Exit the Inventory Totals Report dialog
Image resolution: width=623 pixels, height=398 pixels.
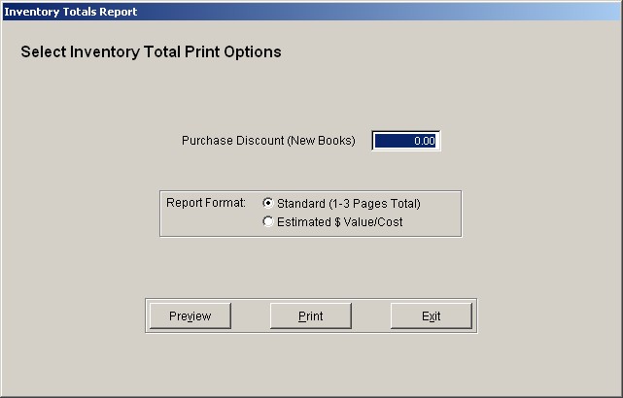[x=432, y=315]
